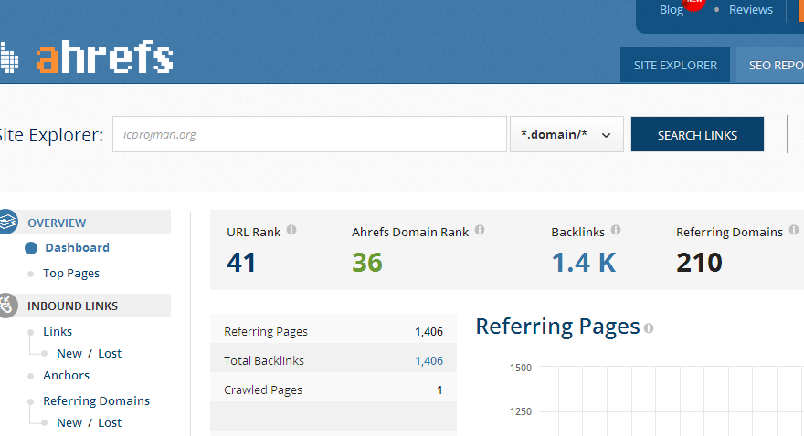
Task: Open the Site Explorer tab
Action: click(x=675, y=65)
